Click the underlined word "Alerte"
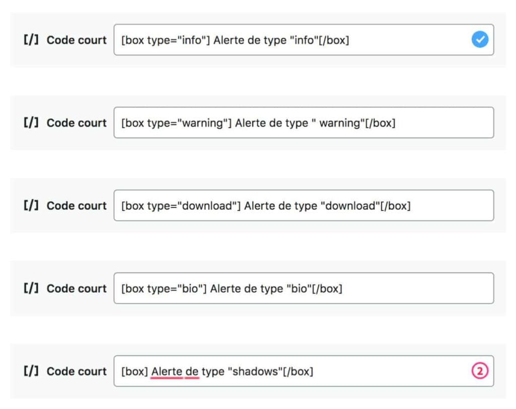Image resolution: width=516 pixels, height=409 pixels. pos(166,372)
